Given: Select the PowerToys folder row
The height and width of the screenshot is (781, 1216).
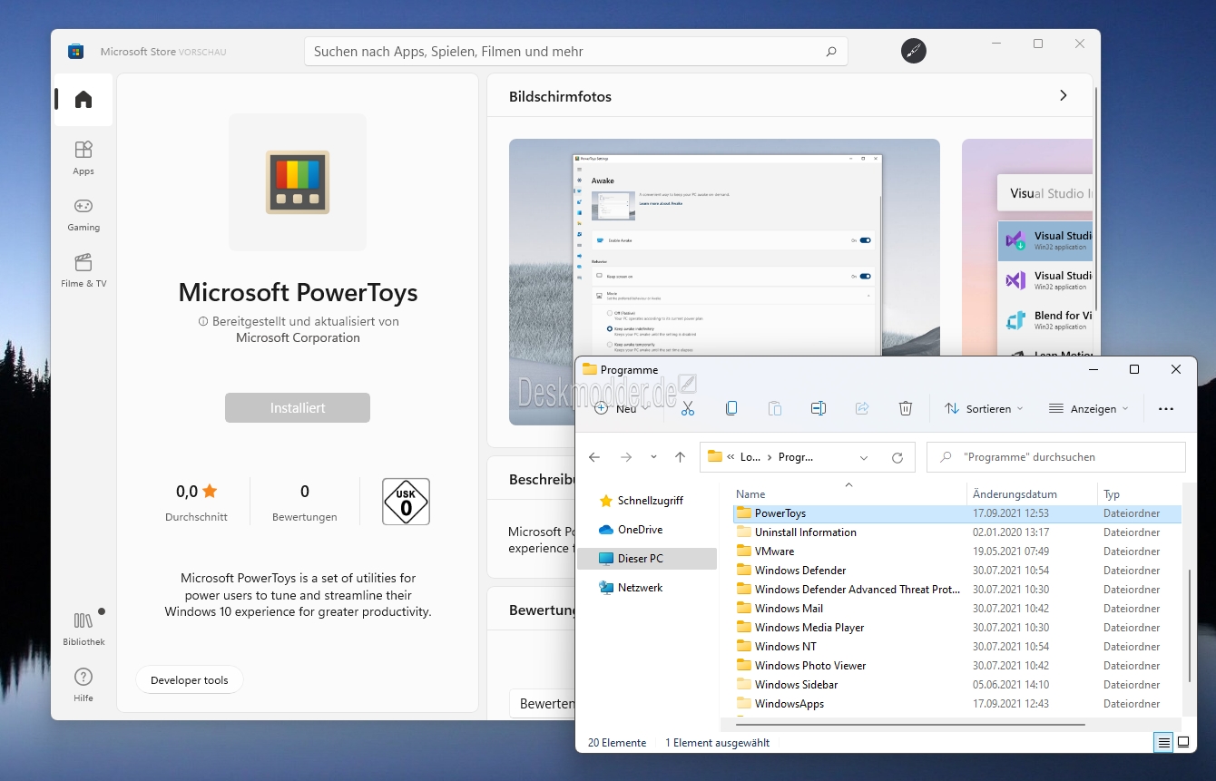Looking at the screenshot, I should 956,513.
